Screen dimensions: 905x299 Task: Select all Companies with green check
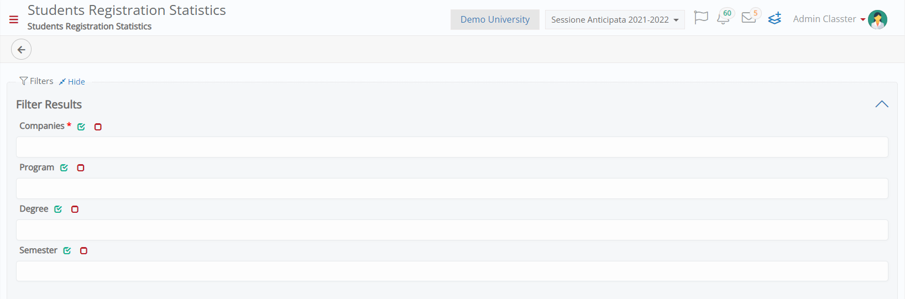pos(81,127)
